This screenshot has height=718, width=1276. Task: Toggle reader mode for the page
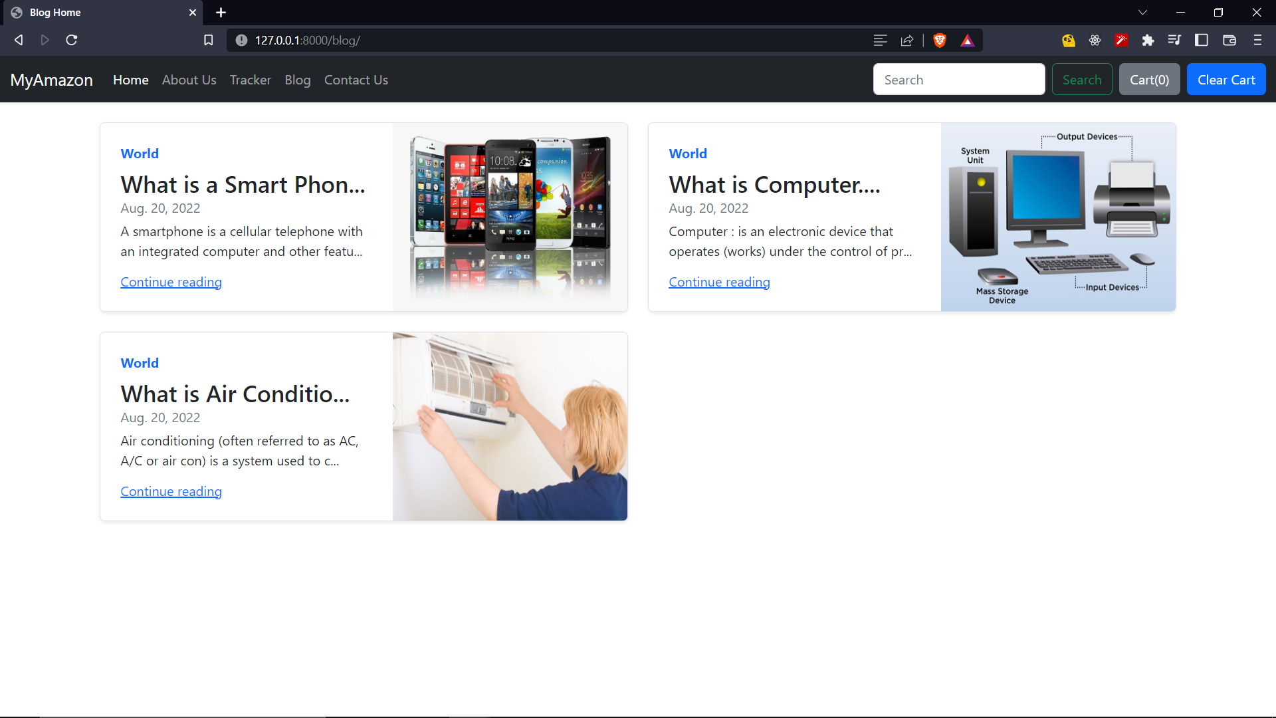point(880,40)
